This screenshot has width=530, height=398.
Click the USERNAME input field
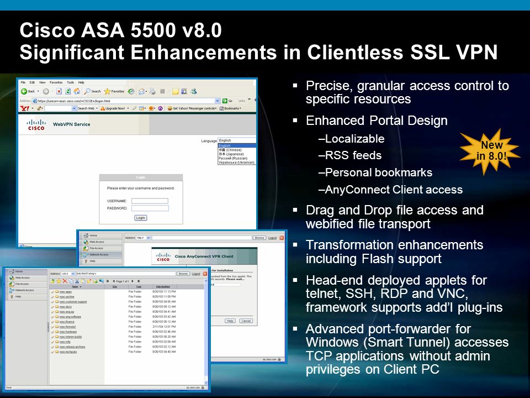pyautogui.click(x=150, y=201)
